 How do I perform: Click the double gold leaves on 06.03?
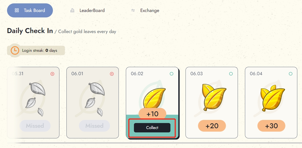tap(211, 97)
